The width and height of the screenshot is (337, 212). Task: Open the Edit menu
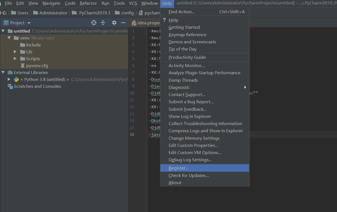20,3
